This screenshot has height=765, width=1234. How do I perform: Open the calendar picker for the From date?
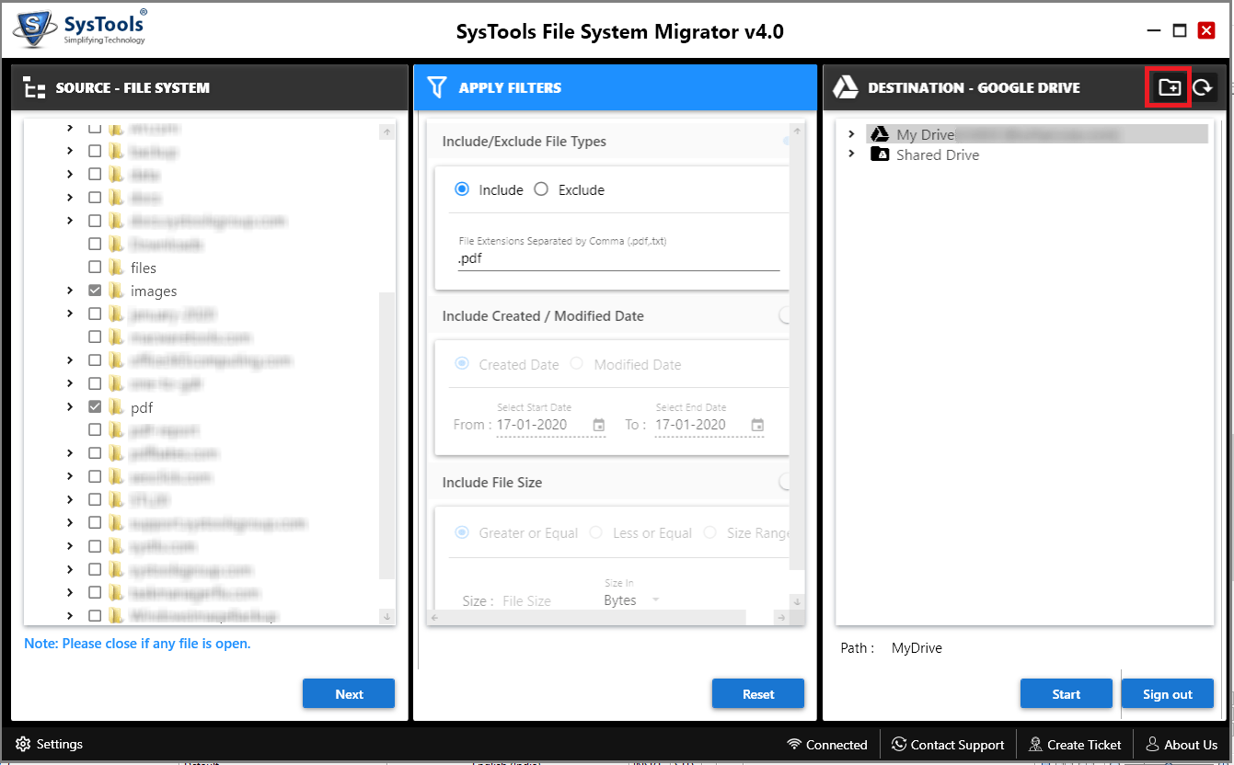click(x=599, y=425)
